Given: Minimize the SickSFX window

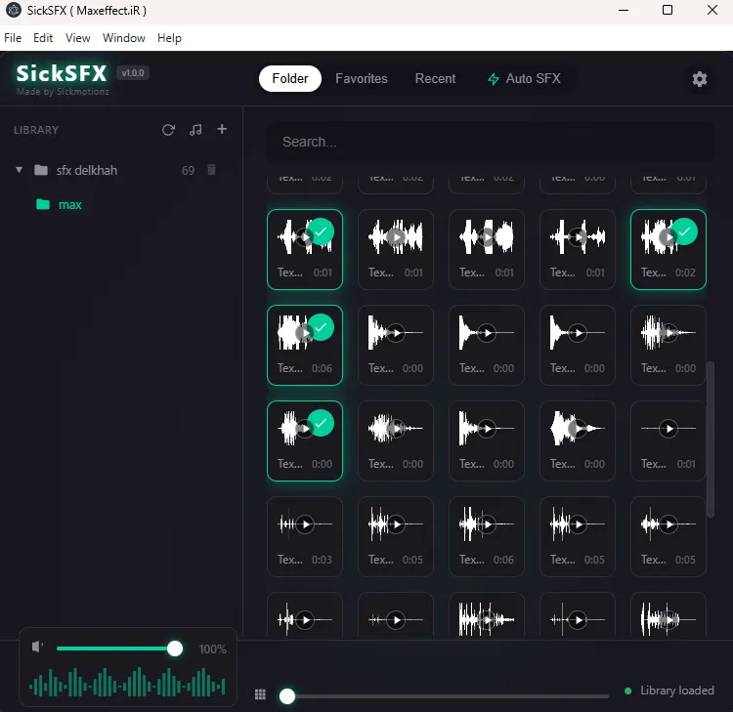Looking at the screenshot, I should pyautogui.click(x=624, y=10).
